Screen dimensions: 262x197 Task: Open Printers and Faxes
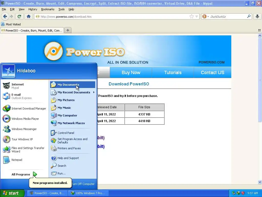73,148
